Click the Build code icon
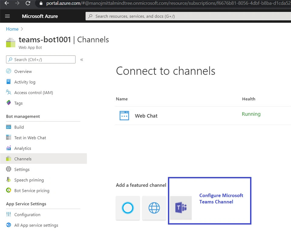The height and width of the screenshot is (233, 291). click(x=8, y=127)
